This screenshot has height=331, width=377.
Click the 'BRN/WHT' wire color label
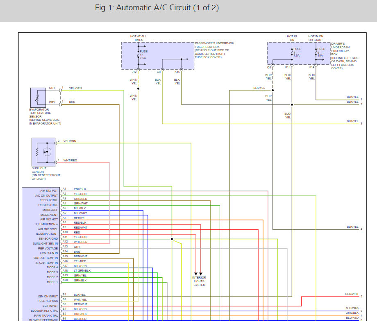coord(81,256)
